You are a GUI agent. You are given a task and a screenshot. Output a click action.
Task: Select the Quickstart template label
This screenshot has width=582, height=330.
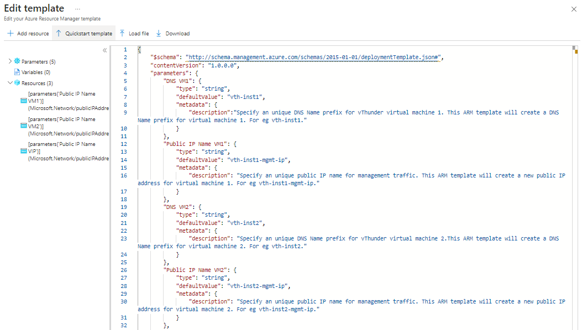89,33
